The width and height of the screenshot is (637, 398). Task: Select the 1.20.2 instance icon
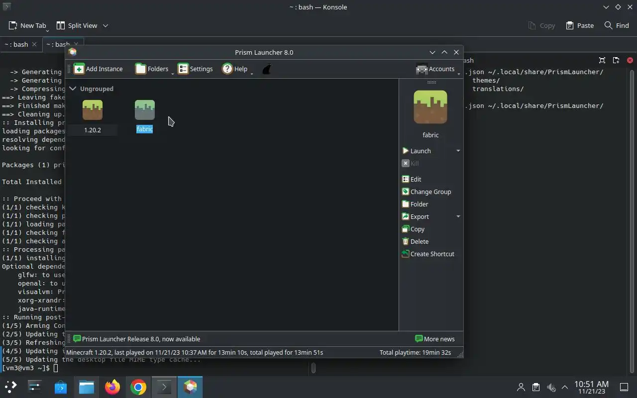pos(93,110)
